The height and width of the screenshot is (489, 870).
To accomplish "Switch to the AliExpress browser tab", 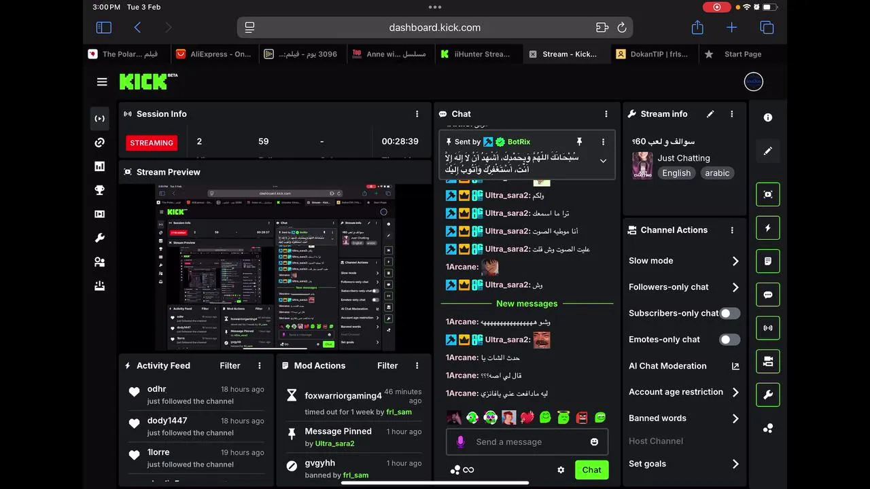I will click(213, 54).
